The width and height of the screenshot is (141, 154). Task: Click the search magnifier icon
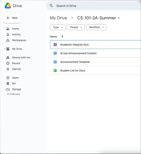[x=51, y=6]
